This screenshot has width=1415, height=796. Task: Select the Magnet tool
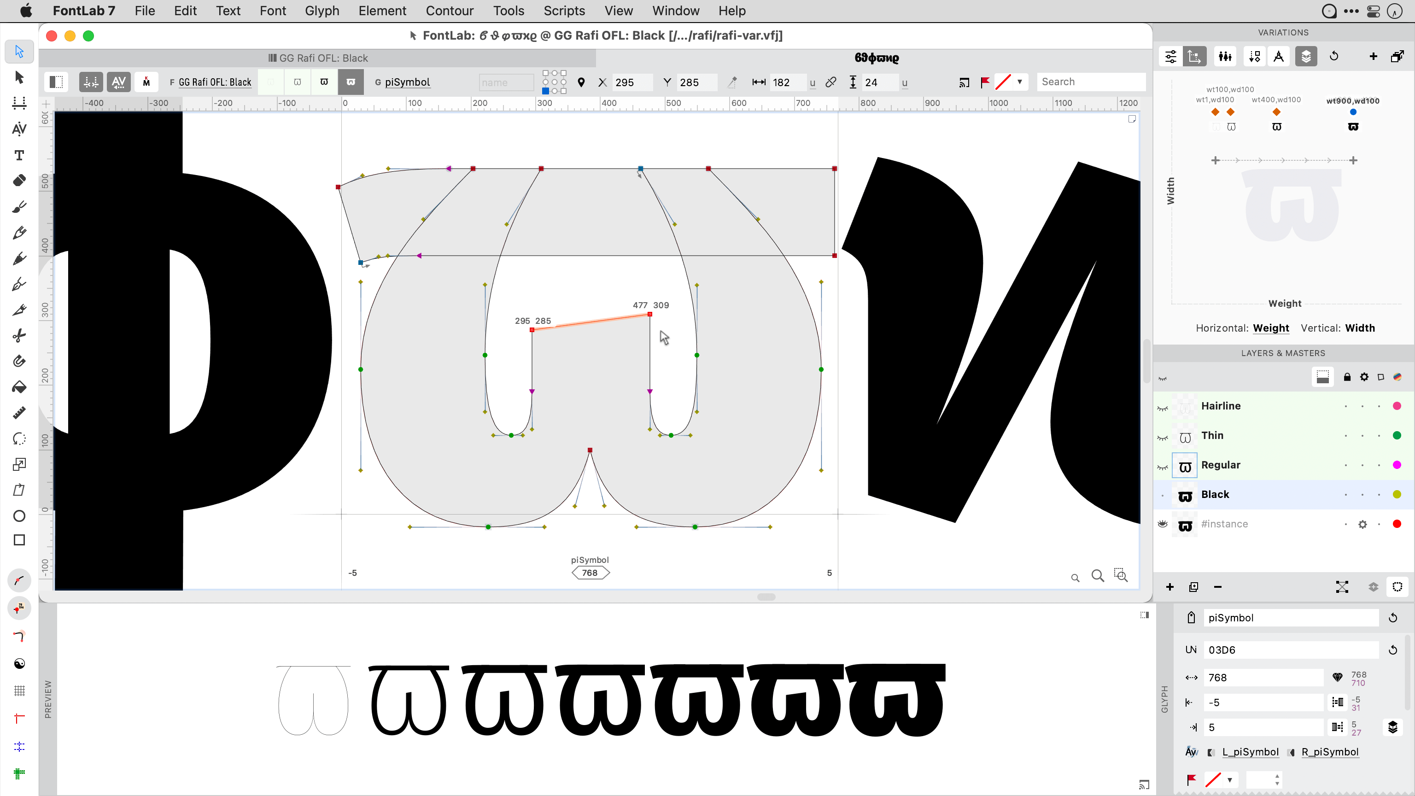pyautogui.click(x=19, y=361)
